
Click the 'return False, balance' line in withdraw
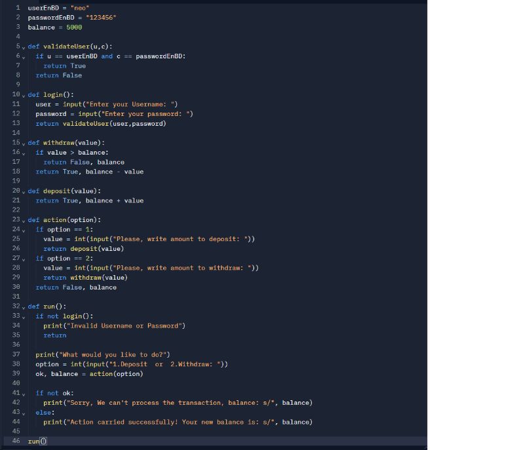pyautogui.click(x=84, y=162)
